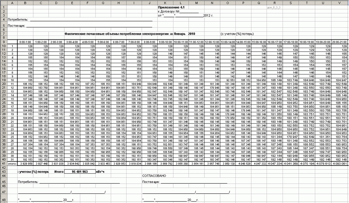349x203 pixels.
Task: Click the column H header
Action: point(119,3)
